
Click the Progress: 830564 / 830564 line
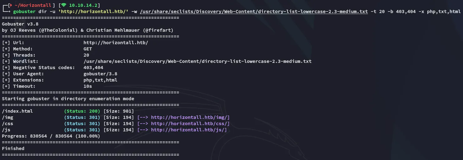51,136
